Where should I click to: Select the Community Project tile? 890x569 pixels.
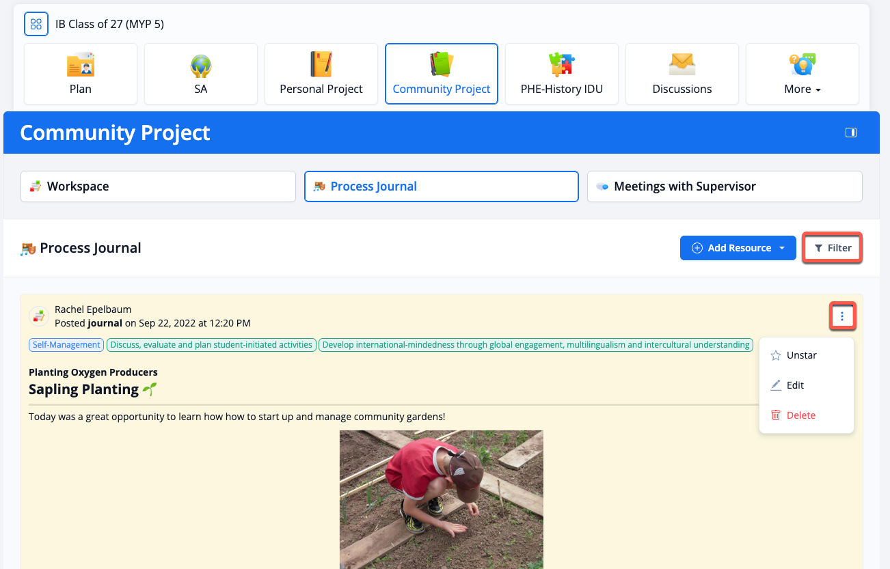tap(442, 74)
